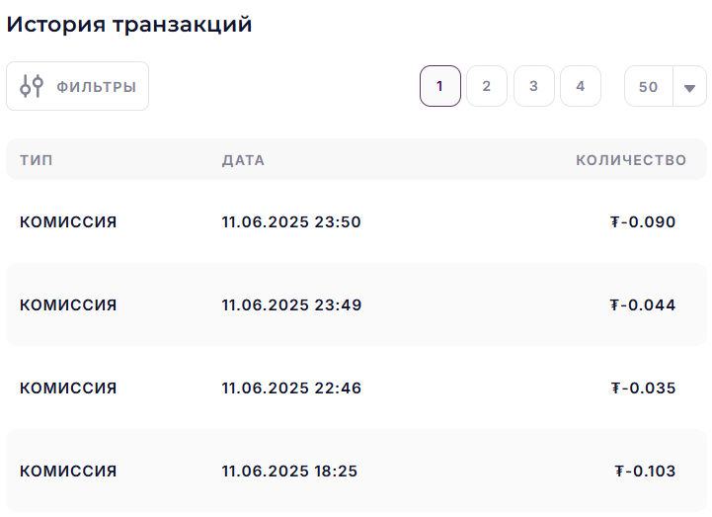Select the Комиссия row from 22:46
This screenshot has width=712, height=517.
tap(356, 388)
